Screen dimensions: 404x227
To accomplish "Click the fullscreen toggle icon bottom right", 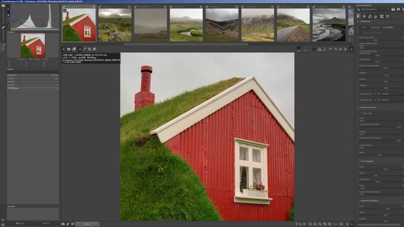I will [348, 224].
